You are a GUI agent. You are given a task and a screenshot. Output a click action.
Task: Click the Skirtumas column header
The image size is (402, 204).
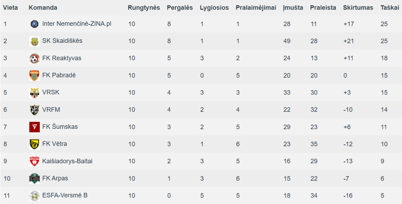(x=358, y=8)
